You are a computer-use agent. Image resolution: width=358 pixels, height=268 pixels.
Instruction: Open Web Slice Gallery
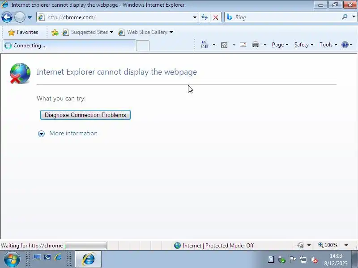click(145, 32)
